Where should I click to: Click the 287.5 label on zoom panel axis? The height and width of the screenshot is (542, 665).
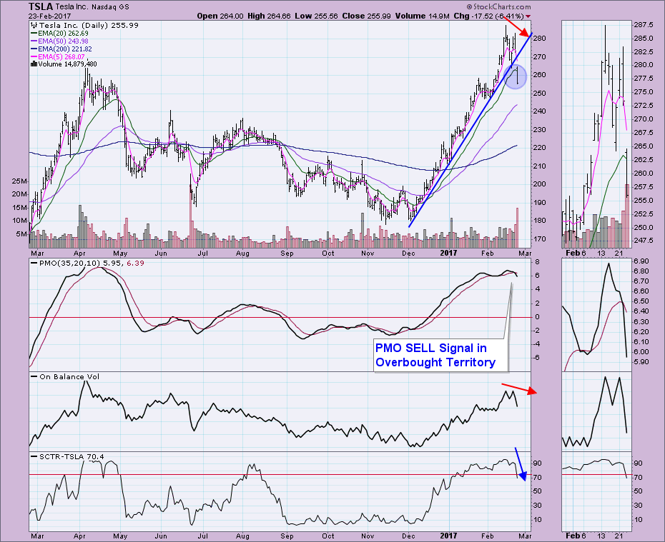pos(644,25)
